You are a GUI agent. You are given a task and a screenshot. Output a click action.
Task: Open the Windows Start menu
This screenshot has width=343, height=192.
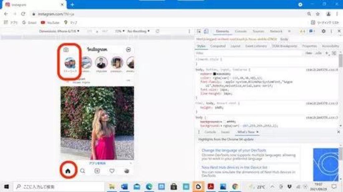[7, 187]
